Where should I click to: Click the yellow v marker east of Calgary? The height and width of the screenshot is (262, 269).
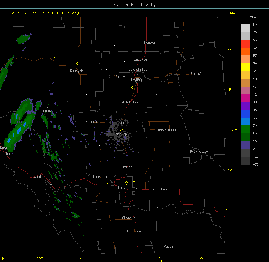coord(134,182)
